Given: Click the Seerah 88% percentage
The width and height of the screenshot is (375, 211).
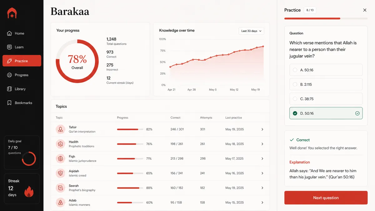Looking at the screenshot, I should [149, 188].
